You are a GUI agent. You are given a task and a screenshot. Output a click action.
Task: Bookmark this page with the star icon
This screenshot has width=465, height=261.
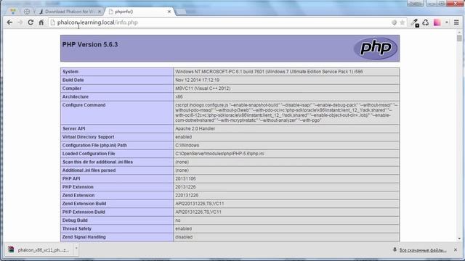(403, 22)
